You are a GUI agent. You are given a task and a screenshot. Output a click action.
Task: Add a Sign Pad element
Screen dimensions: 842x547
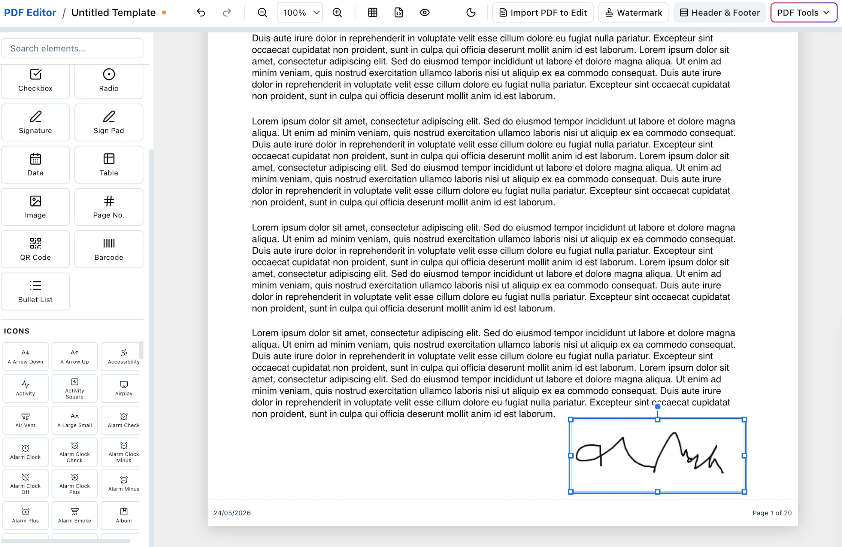point(109,123)
